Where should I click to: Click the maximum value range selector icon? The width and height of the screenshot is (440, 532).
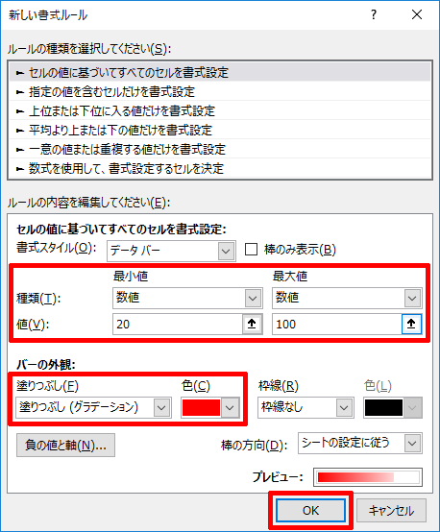pos(411,324)
